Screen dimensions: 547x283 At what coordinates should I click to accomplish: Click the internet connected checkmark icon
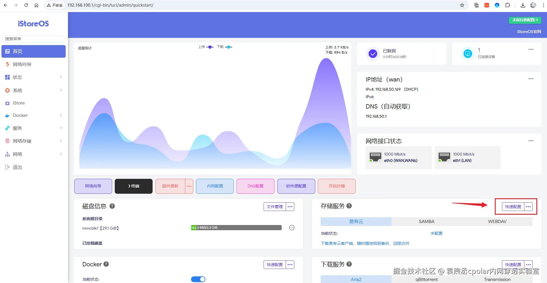click(373, 53)
